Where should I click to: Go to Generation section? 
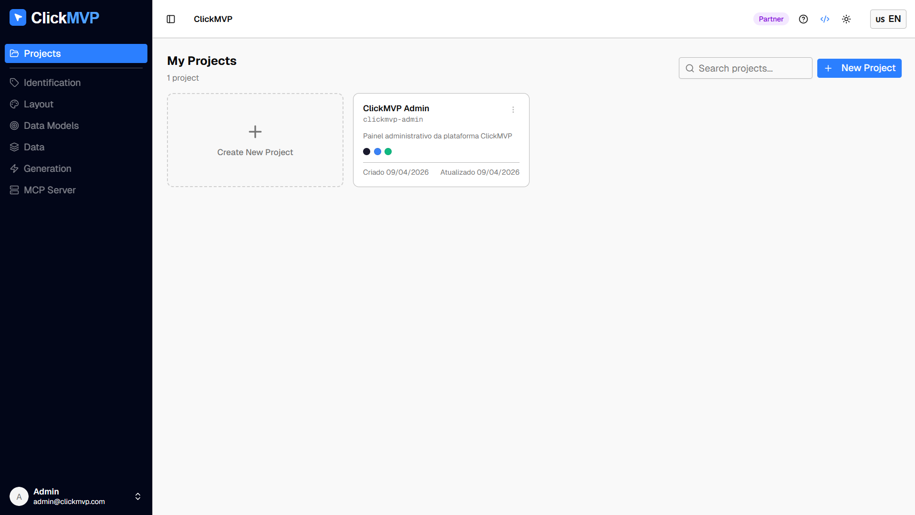(x=76, y=168)
